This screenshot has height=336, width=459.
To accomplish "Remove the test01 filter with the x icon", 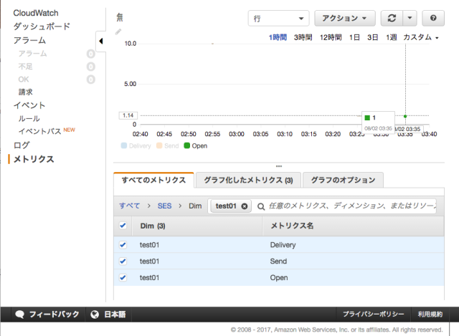I will 244,206.
